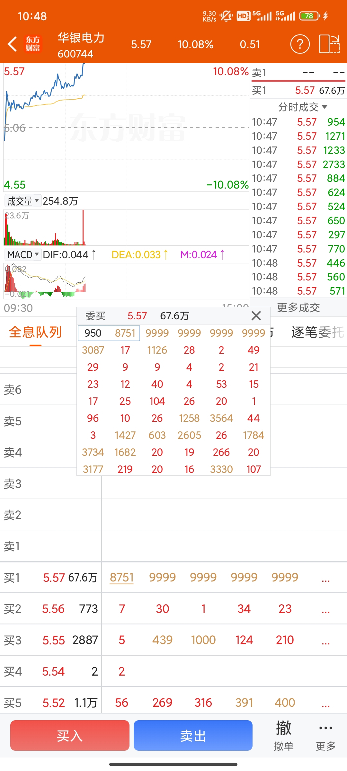
Task: Tap the 3087 order in popup queue
Action: click(x=93, y=350)
